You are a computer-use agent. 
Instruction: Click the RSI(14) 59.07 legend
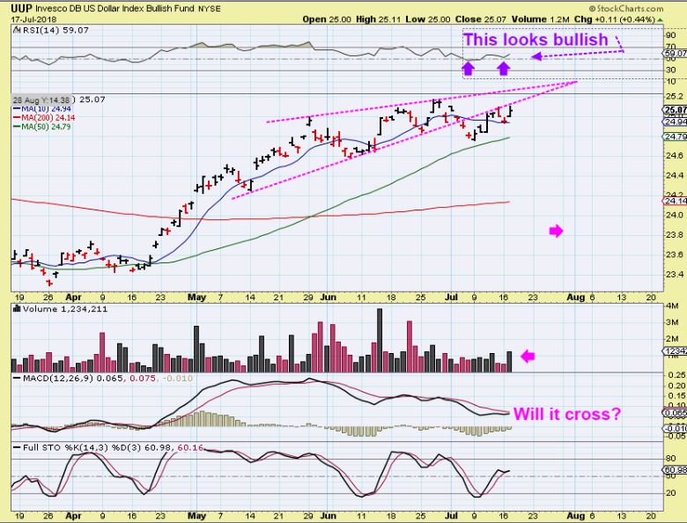(x=55, y=30)
